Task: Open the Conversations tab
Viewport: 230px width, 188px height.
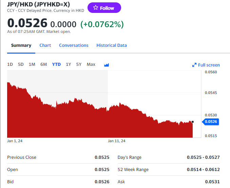Action: [74, 45]
